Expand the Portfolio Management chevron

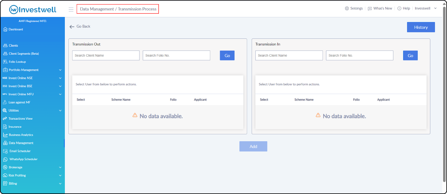coord(60,70)
